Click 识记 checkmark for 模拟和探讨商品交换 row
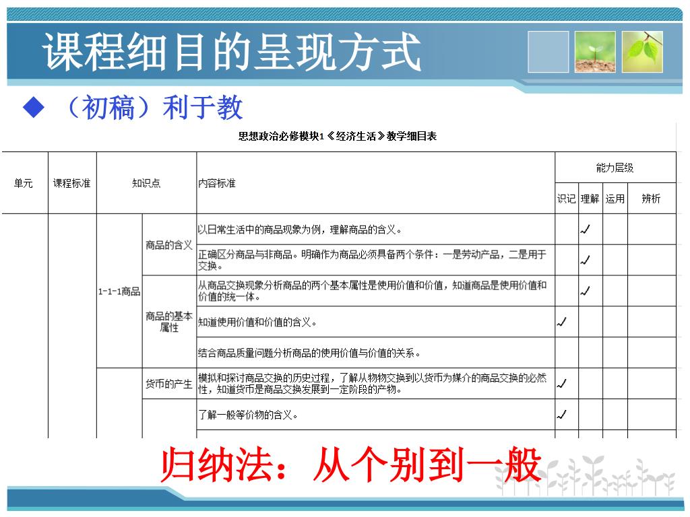This screenshot has height=517, width=690. 561,383
